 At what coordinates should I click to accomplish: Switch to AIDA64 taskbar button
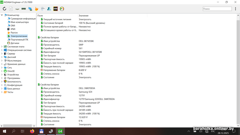[60, 131]
